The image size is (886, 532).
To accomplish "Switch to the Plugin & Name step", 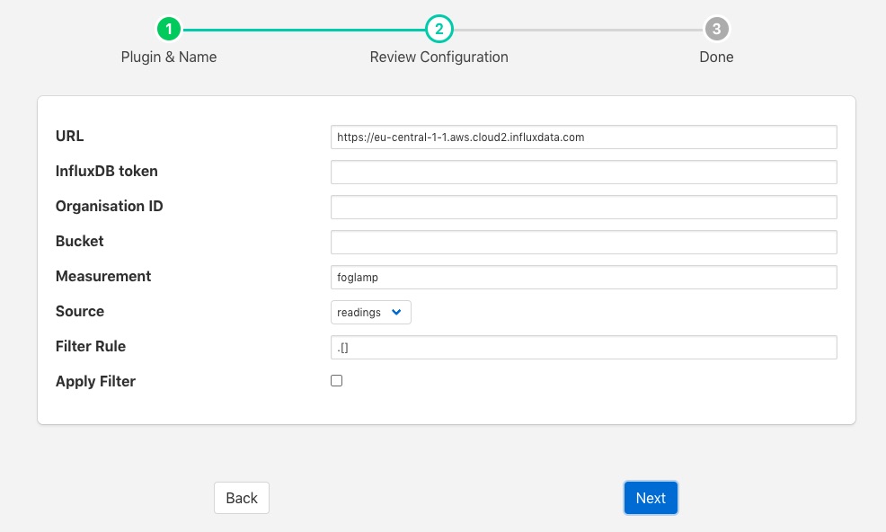I will (x=169, y=57).
